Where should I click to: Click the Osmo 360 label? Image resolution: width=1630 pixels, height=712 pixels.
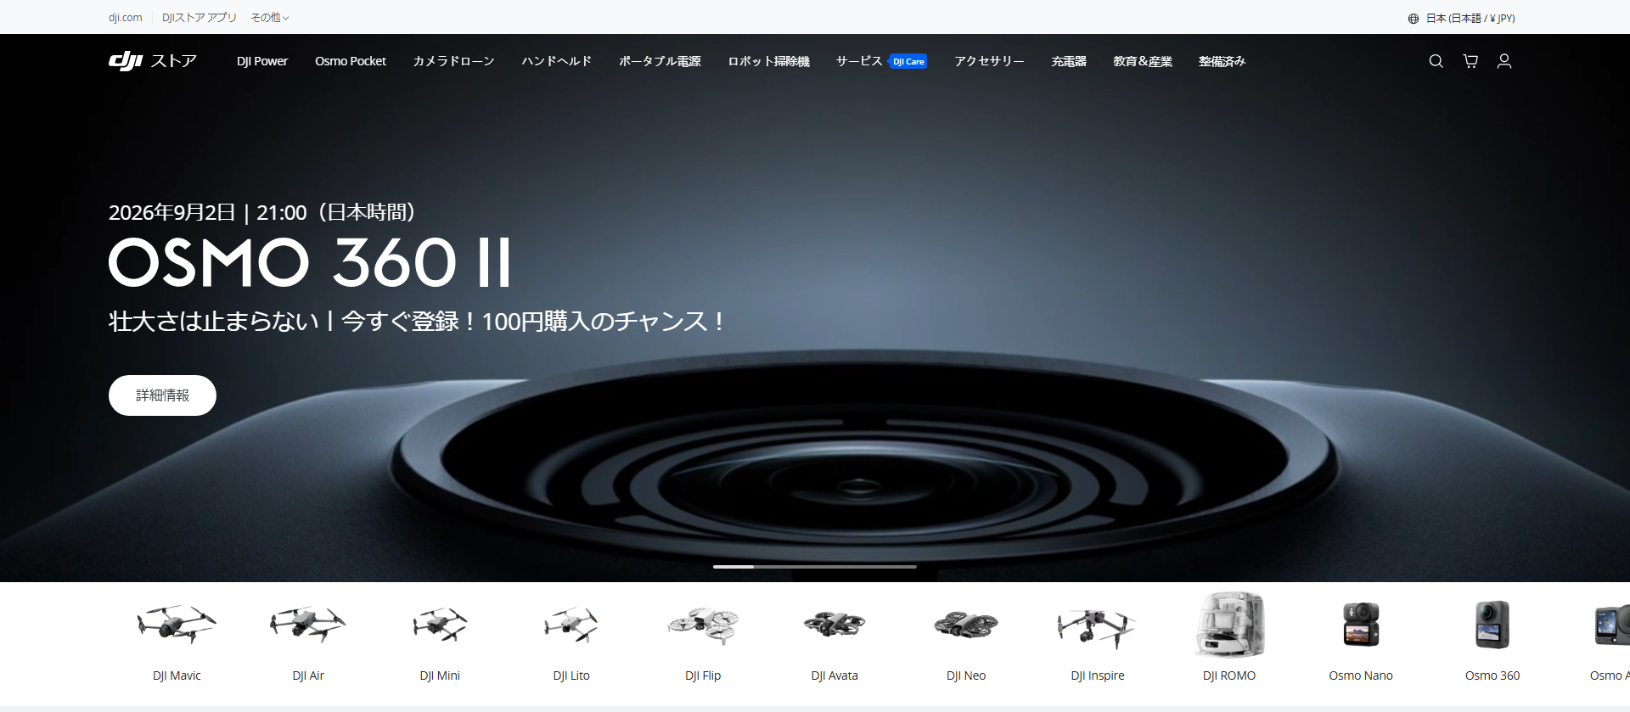(1492, 676)
